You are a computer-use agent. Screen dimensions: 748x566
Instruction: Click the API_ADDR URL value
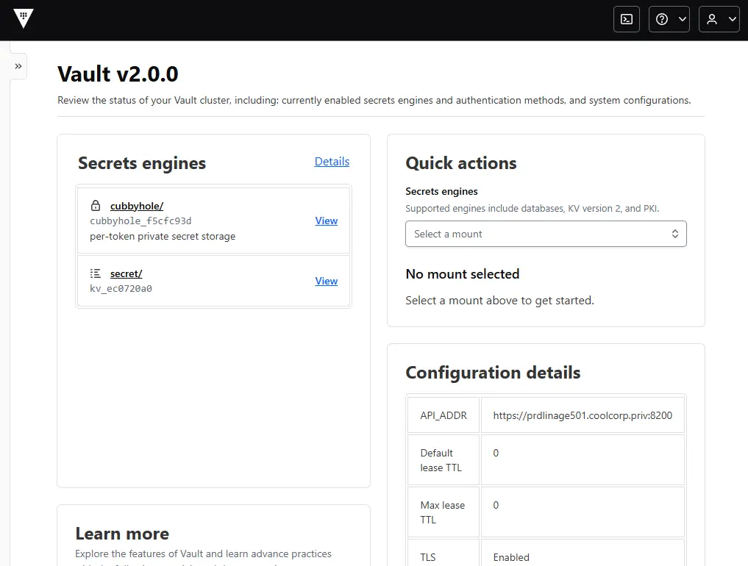[583, 415]
